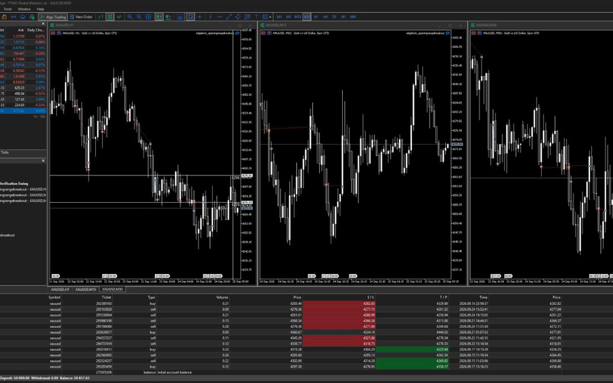This screenshot has width=613, height=383.
Task: Select the highlighted blue Market Watch row
Action: click(x=23, y=111)
